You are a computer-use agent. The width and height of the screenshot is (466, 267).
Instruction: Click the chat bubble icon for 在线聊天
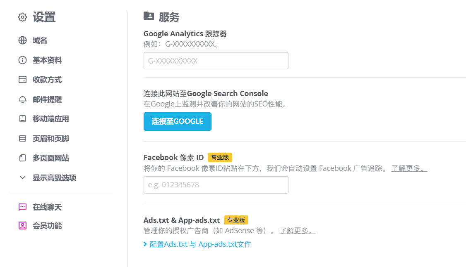[22, 207]
